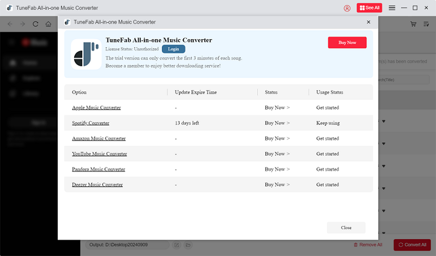Click Remove All in the main window
The image size is (436, 256).
(x=367, y=245)
